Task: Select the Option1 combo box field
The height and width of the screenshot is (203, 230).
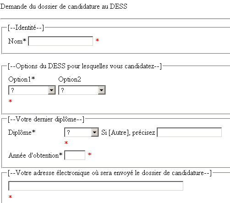Action: pos(32,90)
